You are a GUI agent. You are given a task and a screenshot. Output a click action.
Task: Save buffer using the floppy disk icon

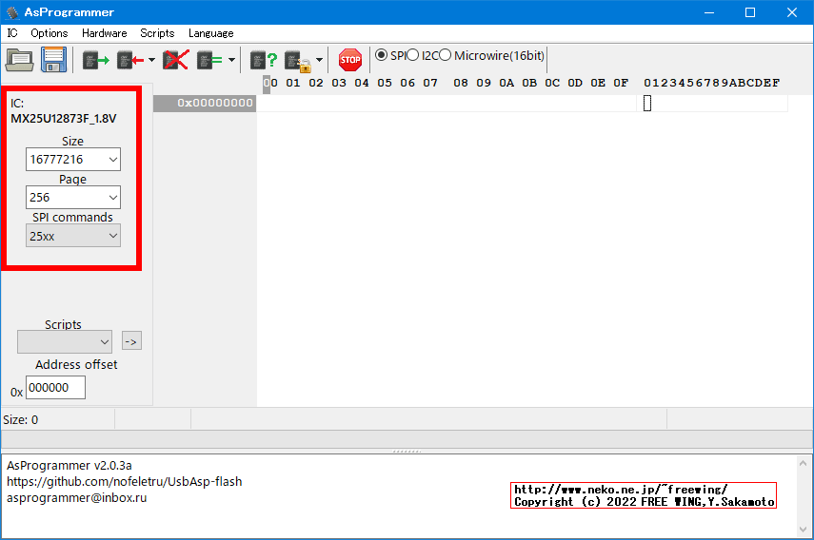tap(54, 60)
